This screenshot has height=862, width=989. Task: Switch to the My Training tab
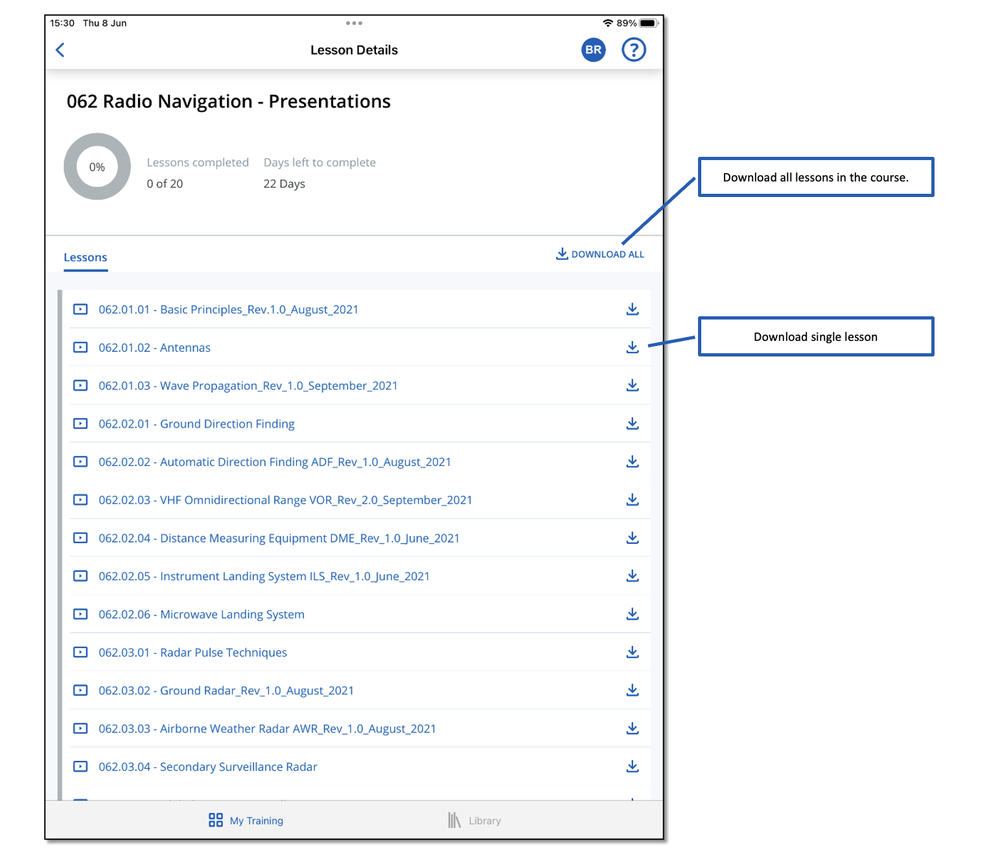point(244,820)
